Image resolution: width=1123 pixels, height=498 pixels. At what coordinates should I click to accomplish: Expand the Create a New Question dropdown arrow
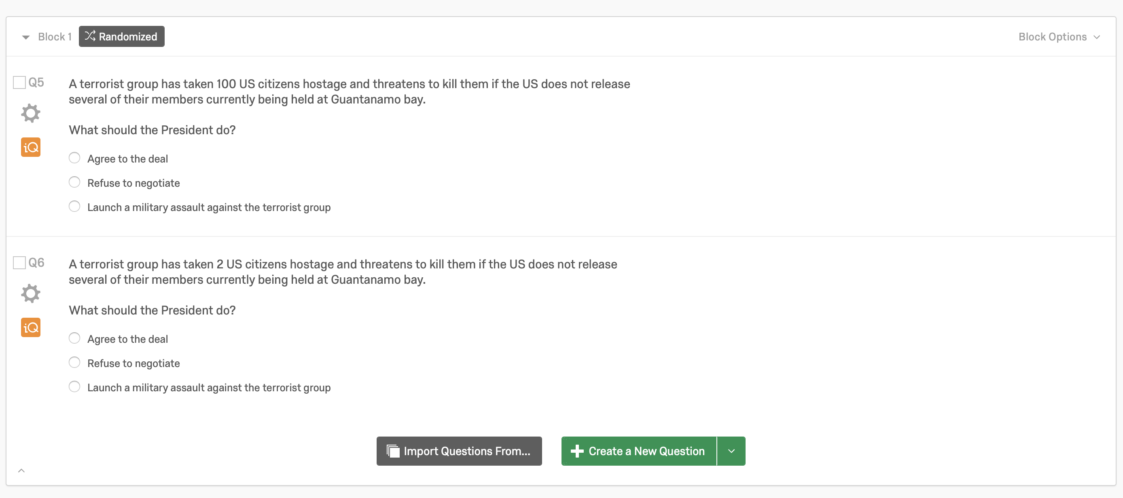pyautogui.click(x=731, y=452)
